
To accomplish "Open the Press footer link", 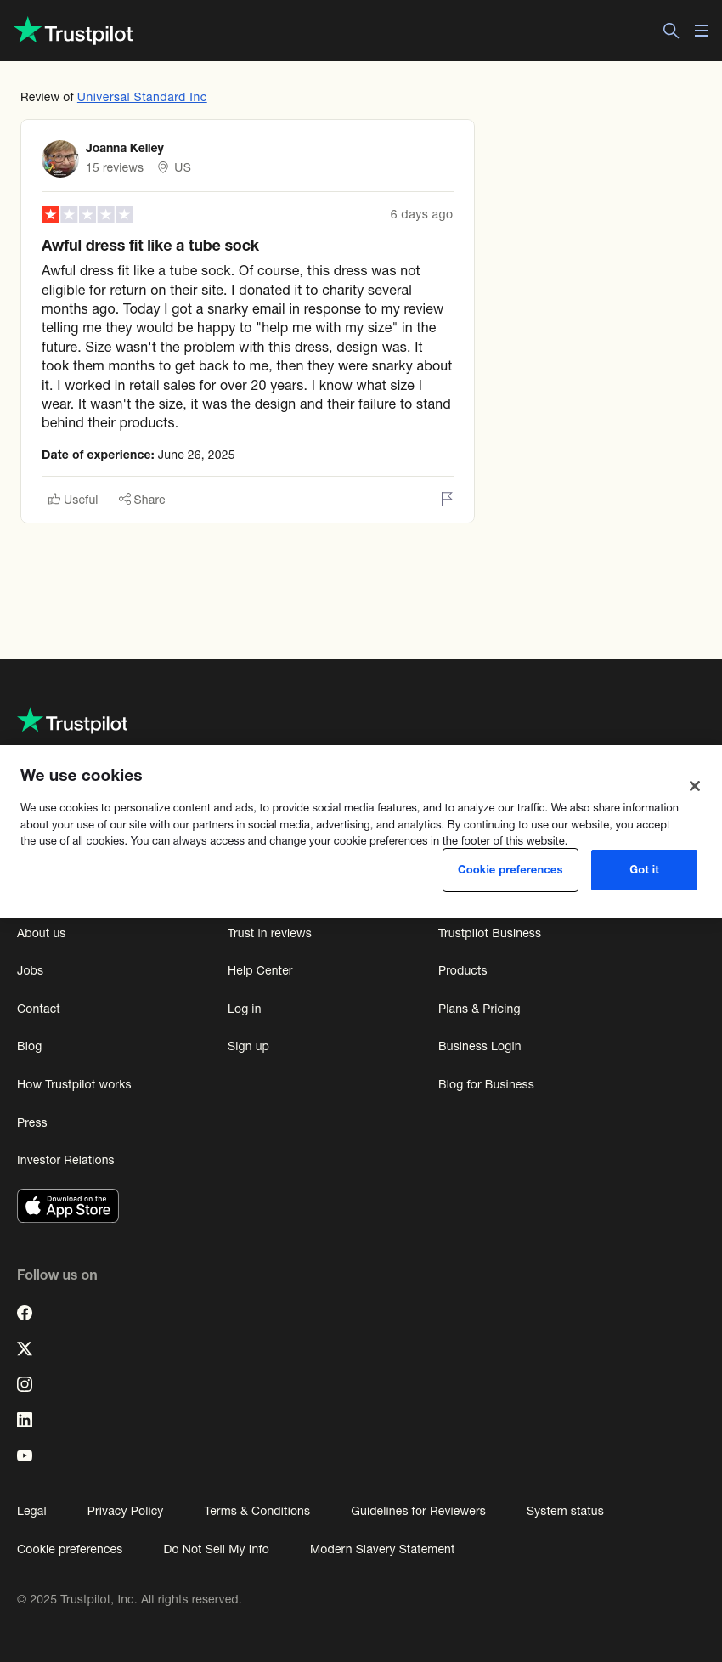I will tap(32, 1122).
